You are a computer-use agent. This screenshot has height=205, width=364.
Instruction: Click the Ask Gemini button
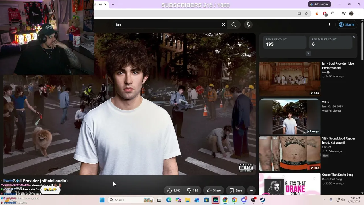320,4
